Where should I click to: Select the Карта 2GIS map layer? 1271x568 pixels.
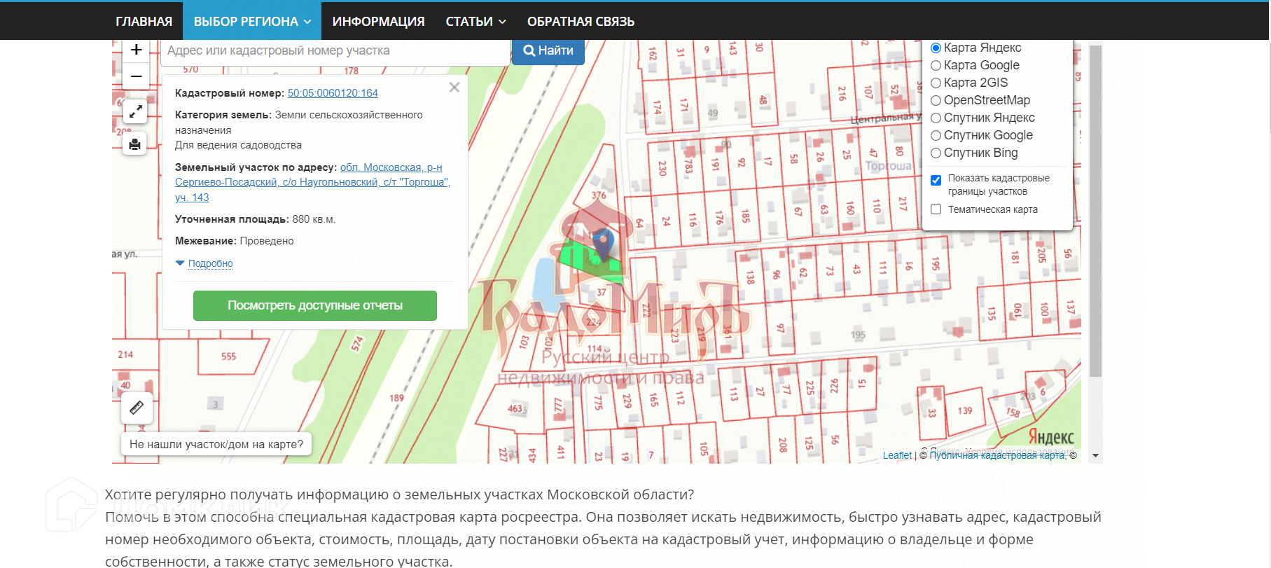(x=936, y=83)
